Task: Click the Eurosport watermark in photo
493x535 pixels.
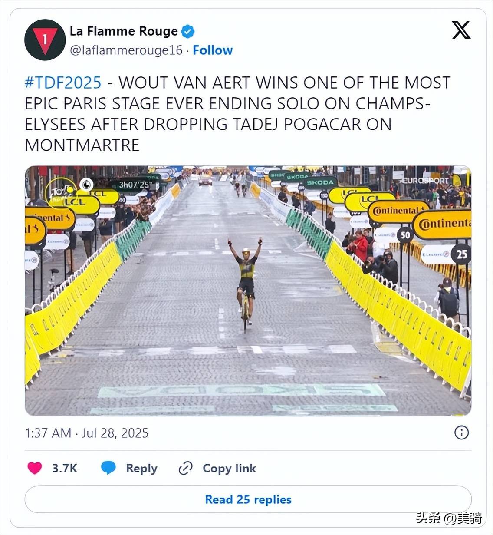Action: [x=425, y=181]
